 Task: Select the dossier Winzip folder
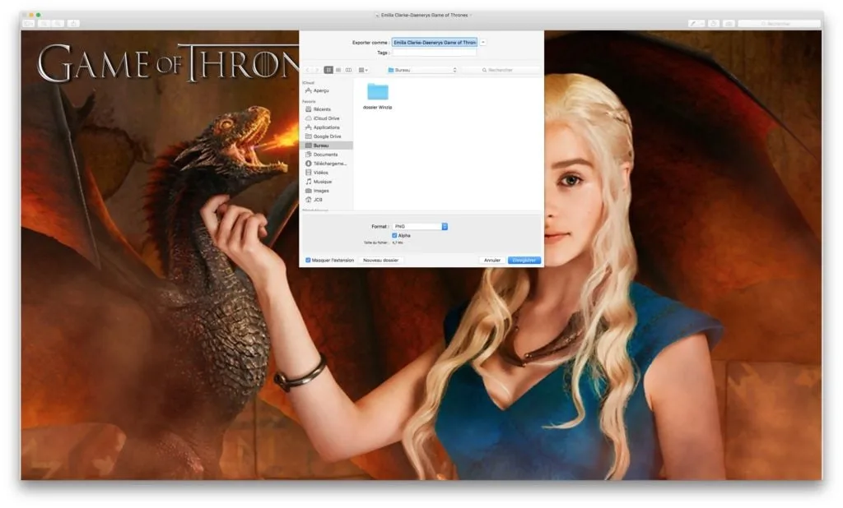(x=377, y=95)
